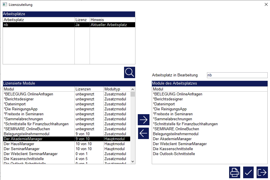
Task: Select Die Outlook-Schnittstelle in workstation modules
Action: tap(174, 154)
